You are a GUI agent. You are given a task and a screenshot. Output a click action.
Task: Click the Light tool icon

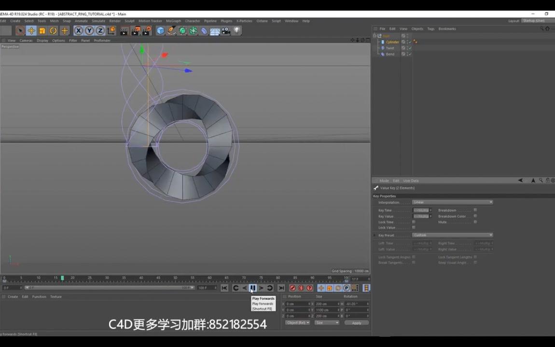236,31
